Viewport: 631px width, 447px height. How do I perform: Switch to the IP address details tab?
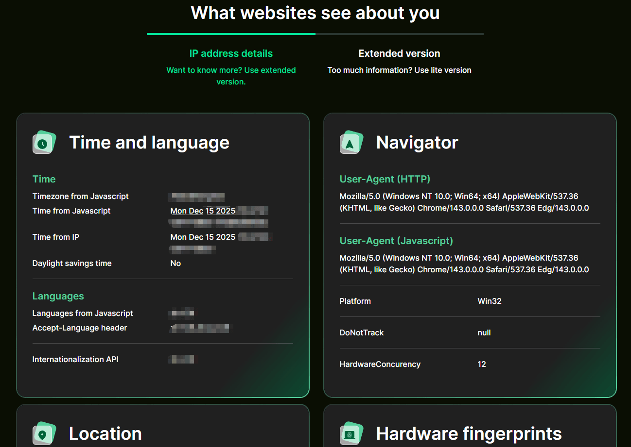[x=231, y=53]
